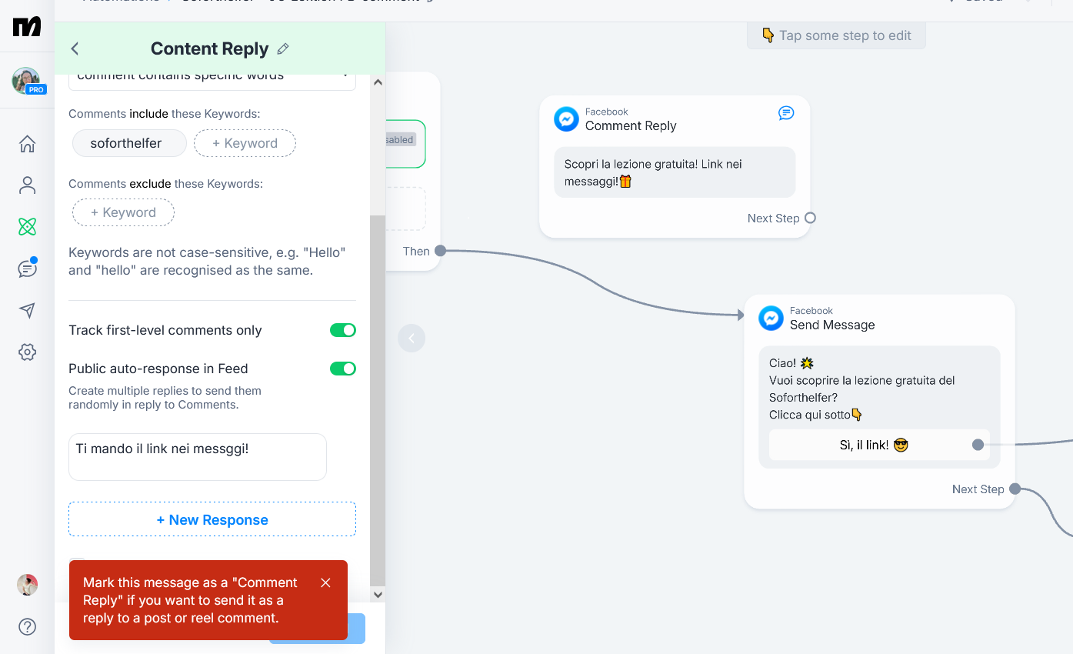
Task: Click "Comments include these Keywords" label
Action: pos(164,114)
